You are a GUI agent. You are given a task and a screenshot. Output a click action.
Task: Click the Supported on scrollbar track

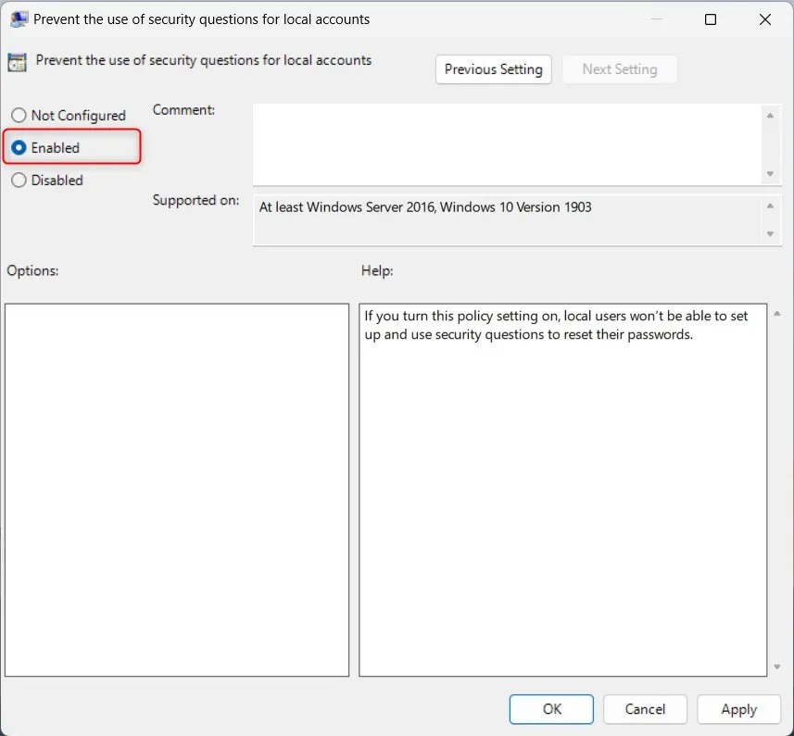click(x=771, y=219)
